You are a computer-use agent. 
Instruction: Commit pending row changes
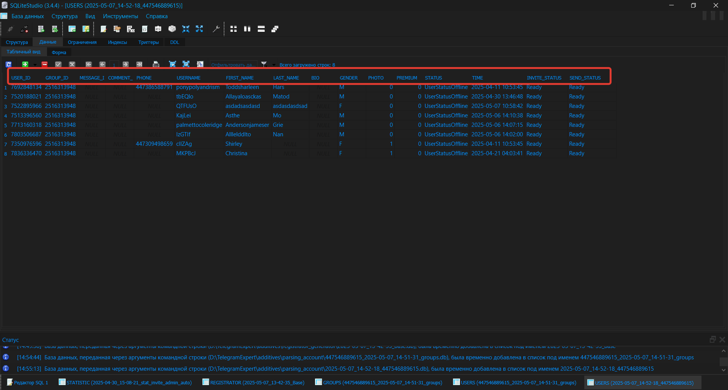point(58,64)
